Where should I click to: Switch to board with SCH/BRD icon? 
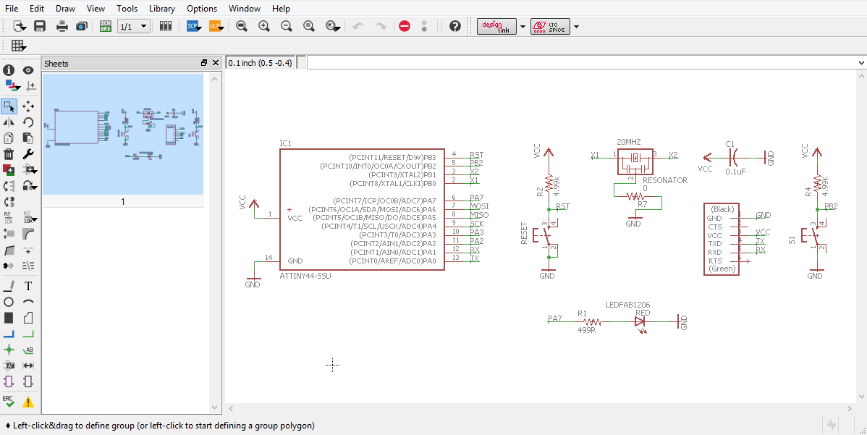105,26
